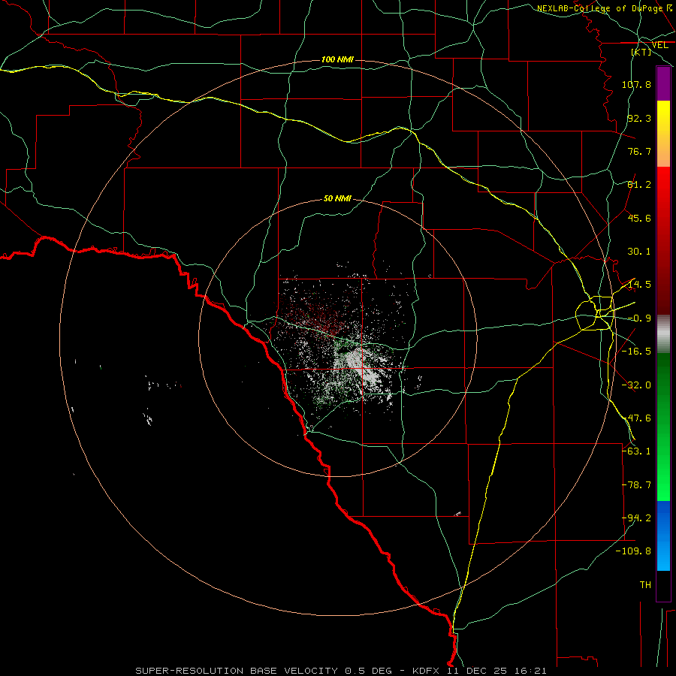676x676 pixels.
Task: Select the 61.2 value on velocity scale
Action: point(639,185)
